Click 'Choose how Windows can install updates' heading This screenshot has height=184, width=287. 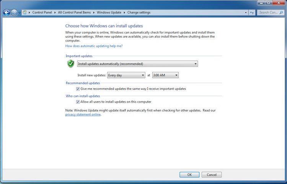click(104, 26)
